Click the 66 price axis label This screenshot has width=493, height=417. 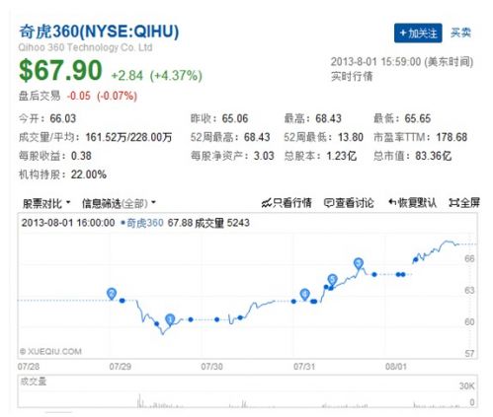[x=469, y=258]
